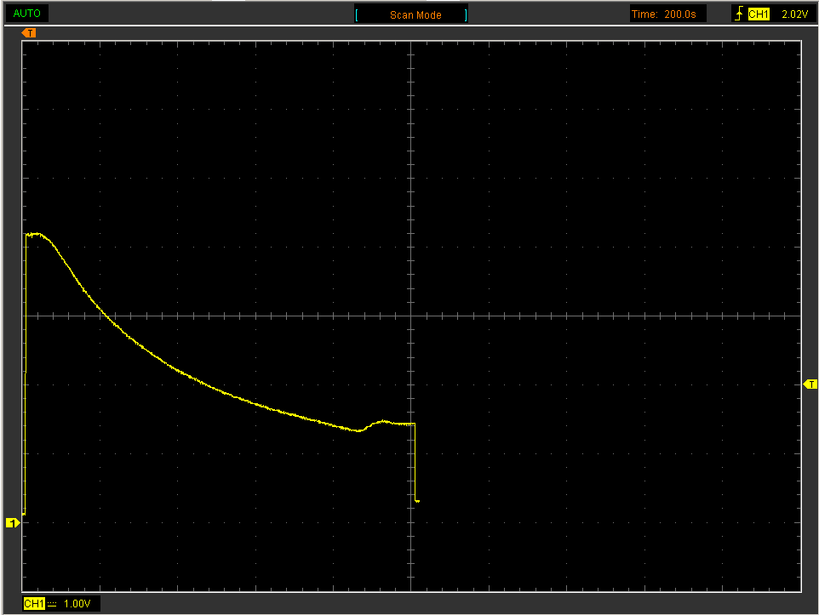
Task: Click the 2.02V trigger level value
Action: [x=794, y=14]
